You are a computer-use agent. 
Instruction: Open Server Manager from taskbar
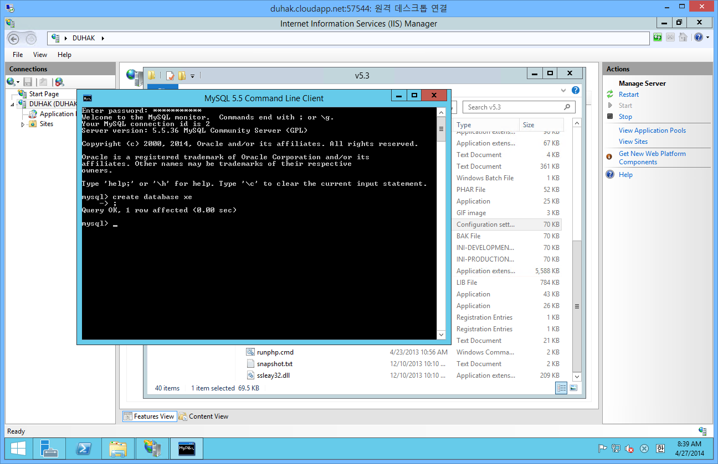[49, 449]
